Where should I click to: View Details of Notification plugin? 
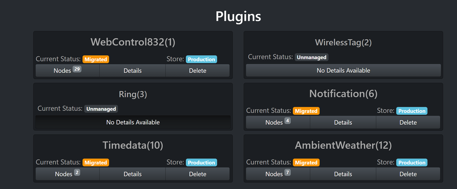point(343,122)
